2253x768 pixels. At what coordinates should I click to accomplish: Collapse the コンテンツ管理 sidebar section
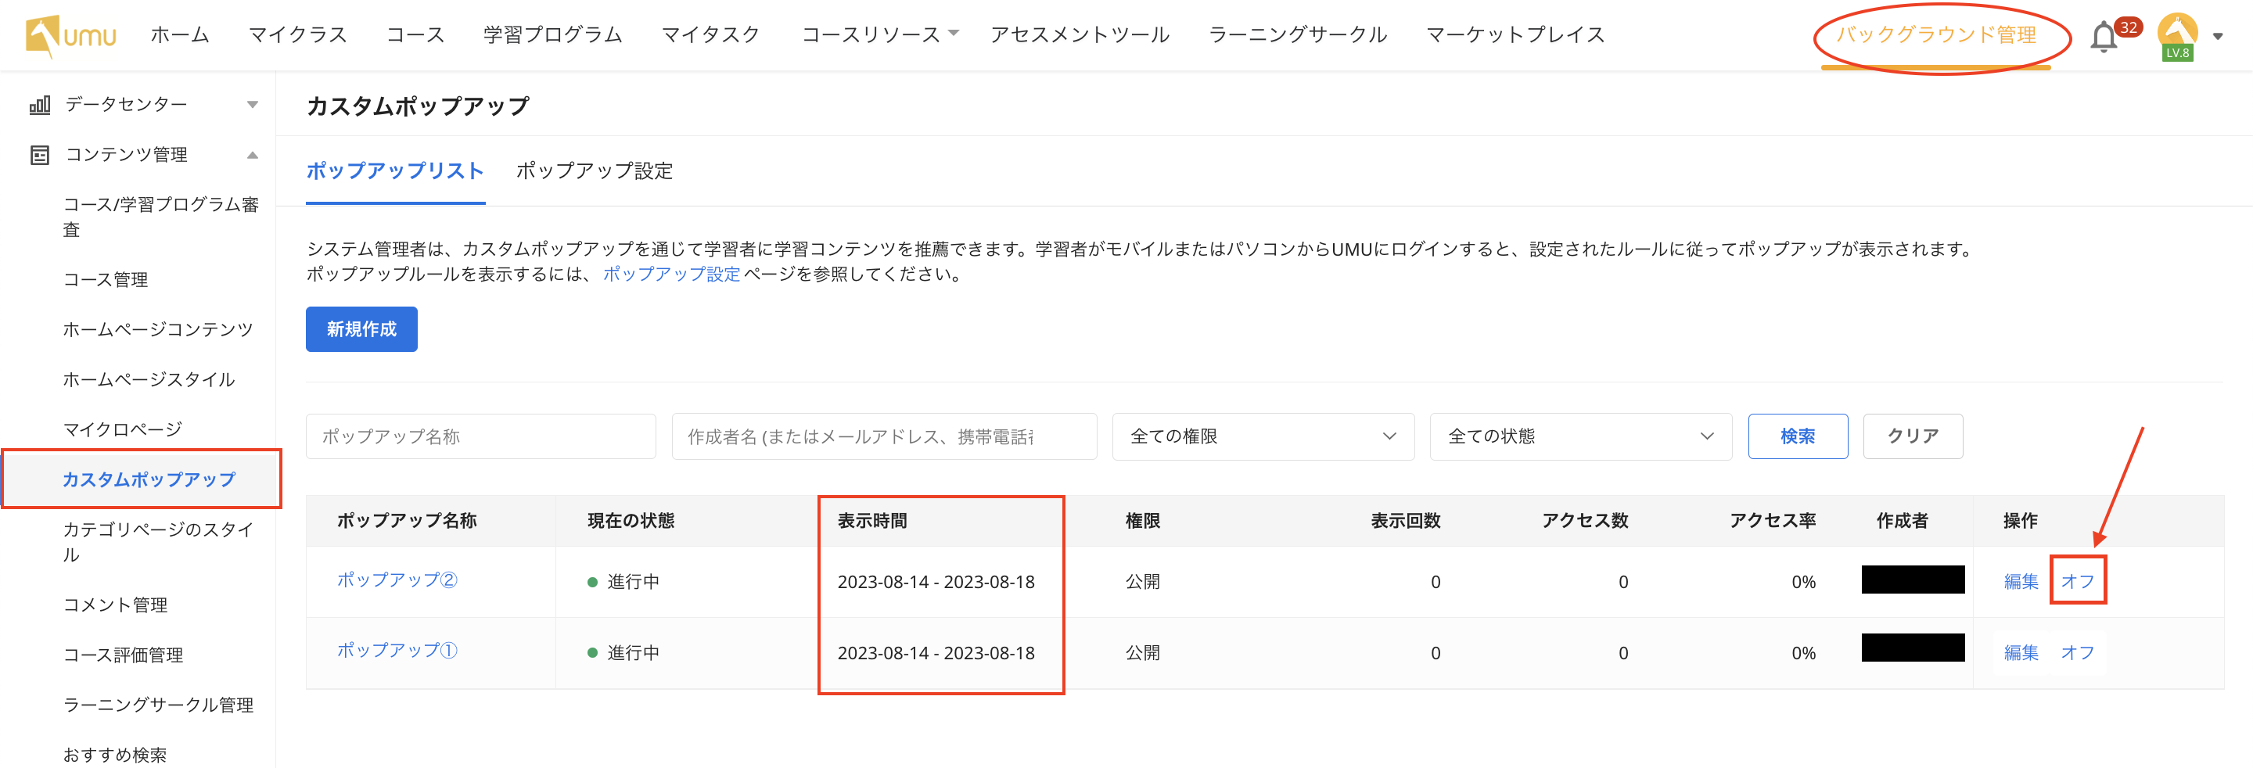coord(252,155)
